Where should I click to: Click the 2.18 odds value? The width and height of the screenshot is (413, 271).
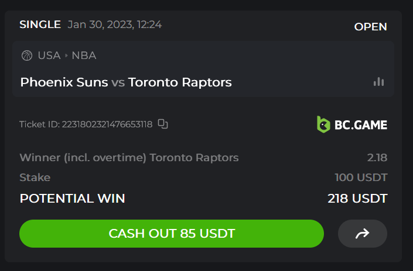tap(377, 158)
